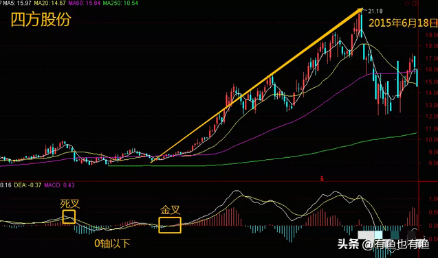
Task: Click the MACD: 0.43 indicator value
Action: [59, 185]
